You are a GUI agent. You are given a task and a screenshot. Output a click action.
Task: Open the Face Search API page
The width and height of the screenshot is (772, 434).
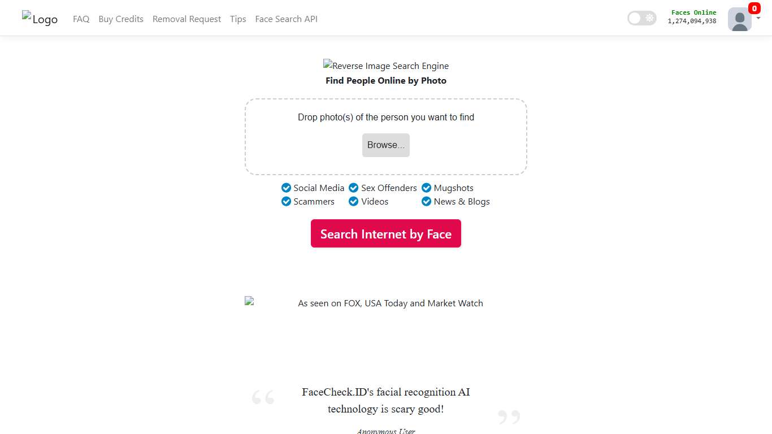pos(286,19)
